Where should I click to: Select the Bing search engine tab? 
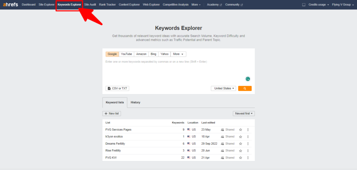coord(153,54)
